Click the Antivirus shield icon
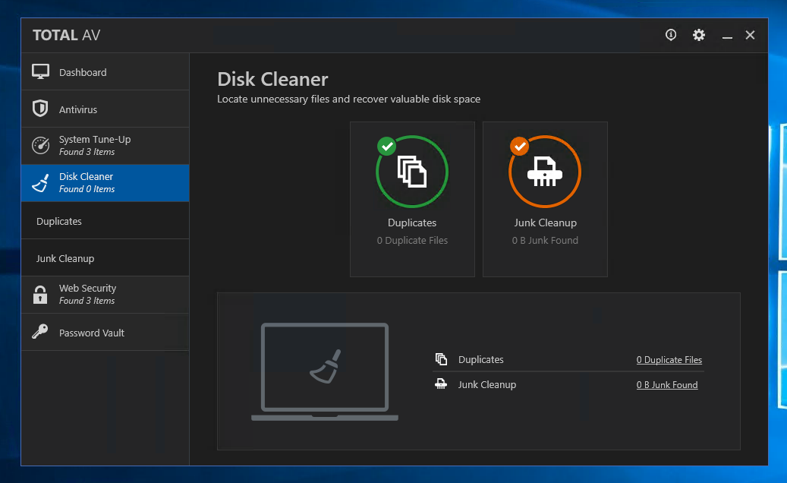Screen dimensions: 787x483 click(x=40, y=109)
